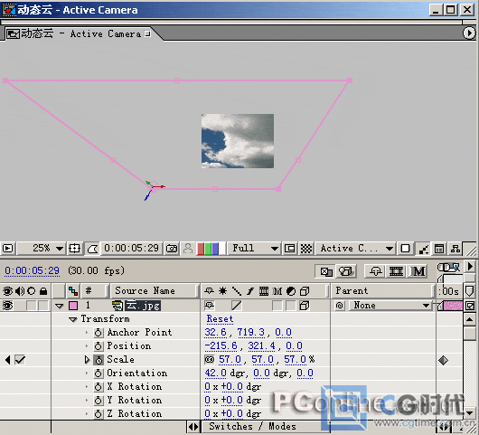Toggle transparency grid checkerboard icon
Image resolution: width=479 pixels, height=435 pixels.
[x=306, y=248]
